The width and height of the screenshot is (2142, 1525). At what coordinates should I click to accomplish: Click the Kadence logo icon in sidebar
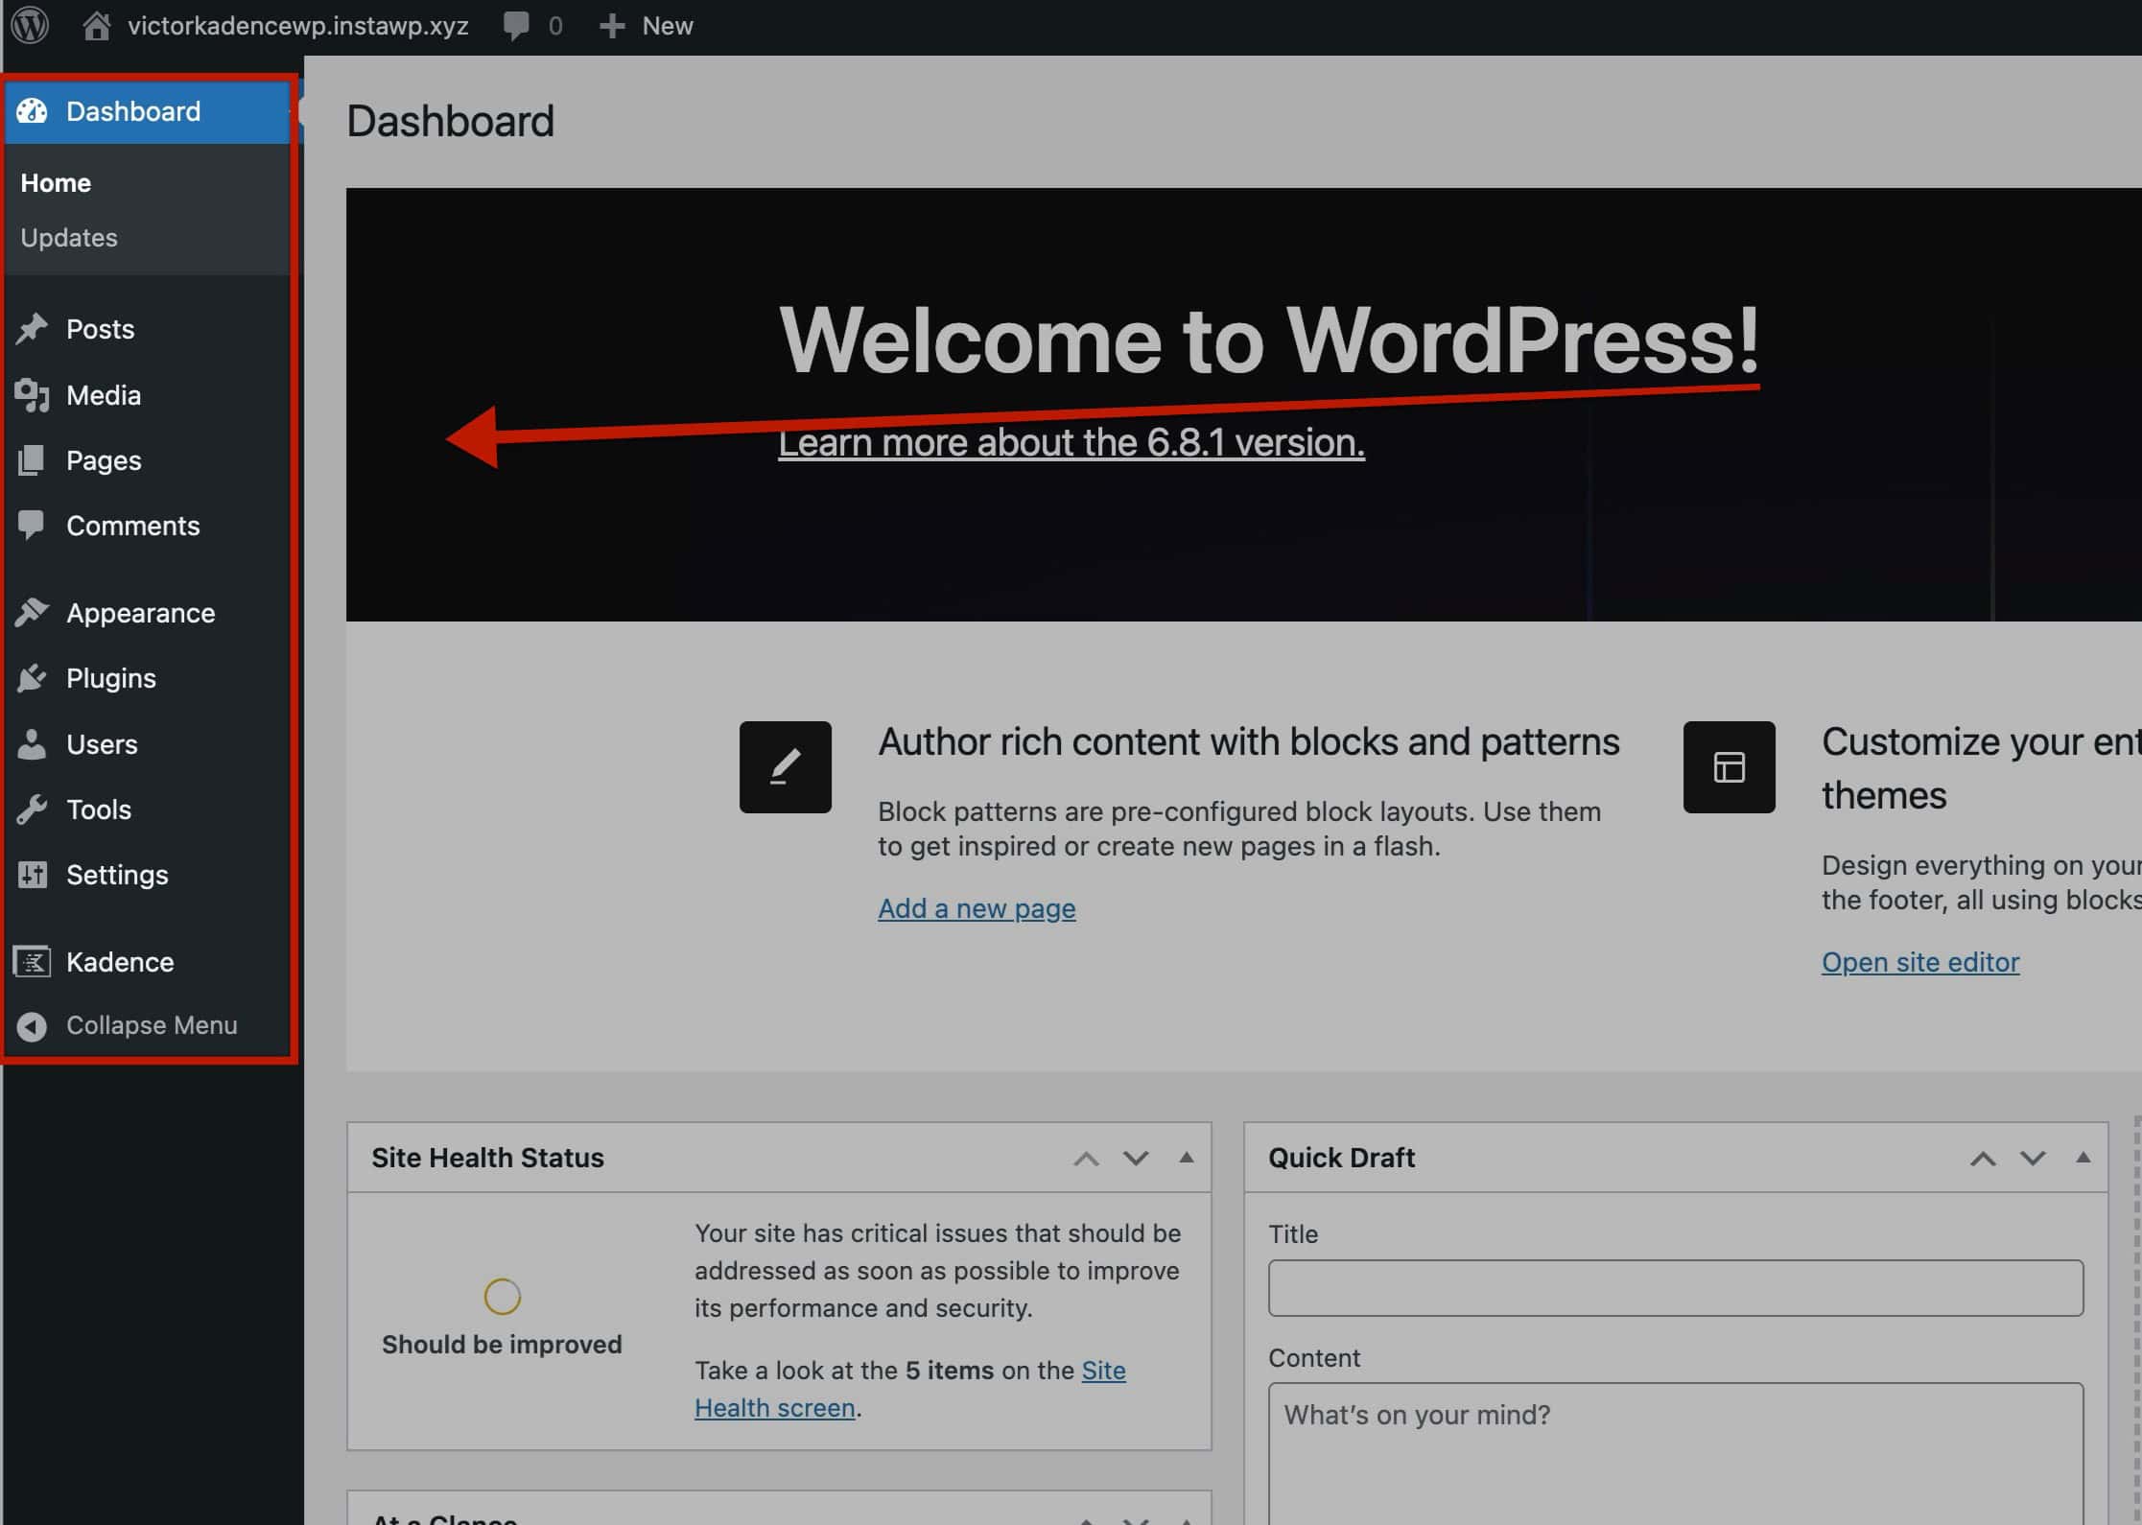[x=32, y=962]
